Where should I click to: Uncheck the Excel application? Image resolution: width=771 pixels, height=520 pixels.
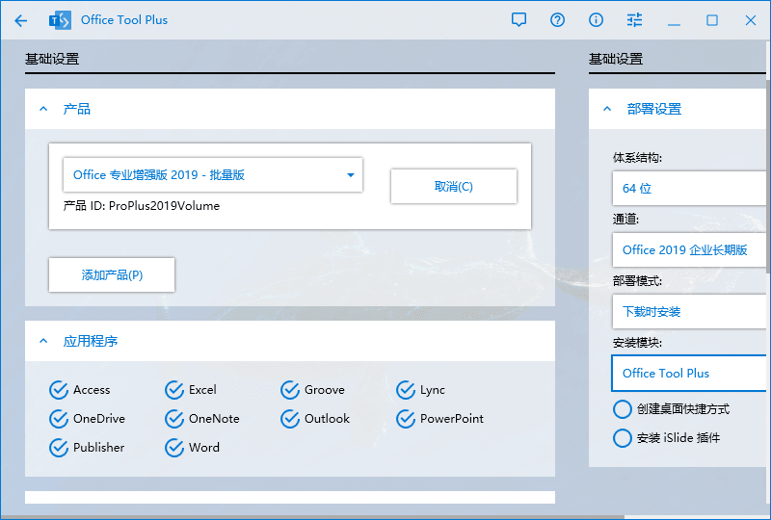coord(174,390)
